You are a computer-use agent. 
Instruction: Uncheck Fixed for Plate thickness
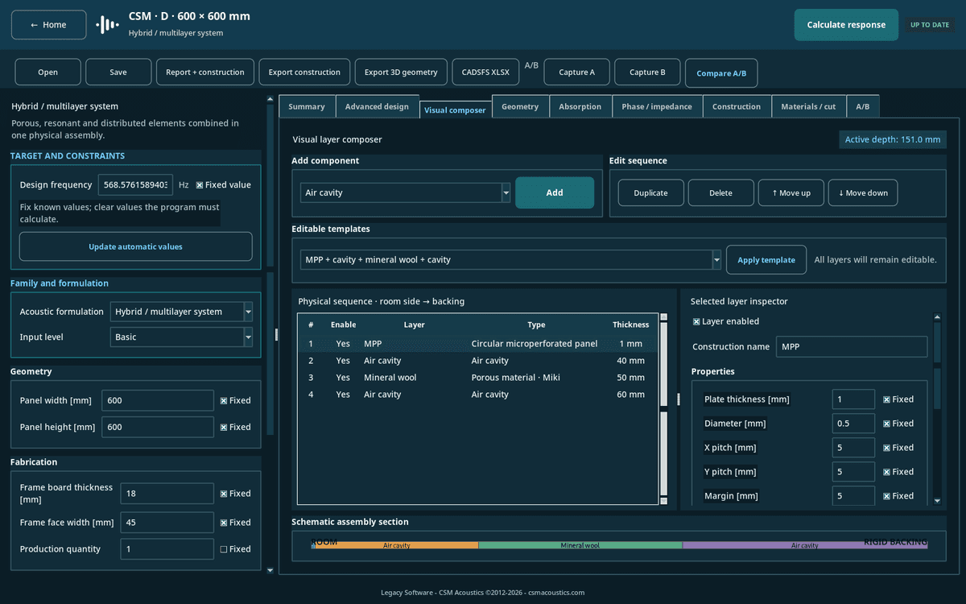(x=887, y=399)
